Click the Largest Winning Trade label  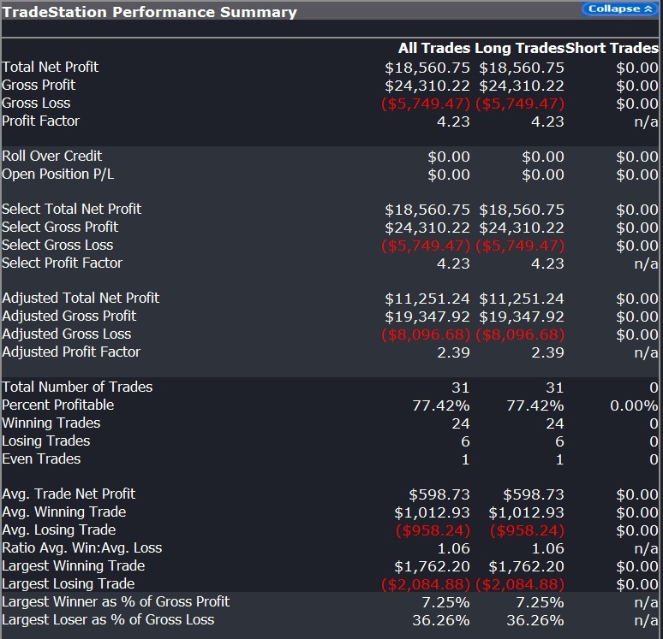73,565
